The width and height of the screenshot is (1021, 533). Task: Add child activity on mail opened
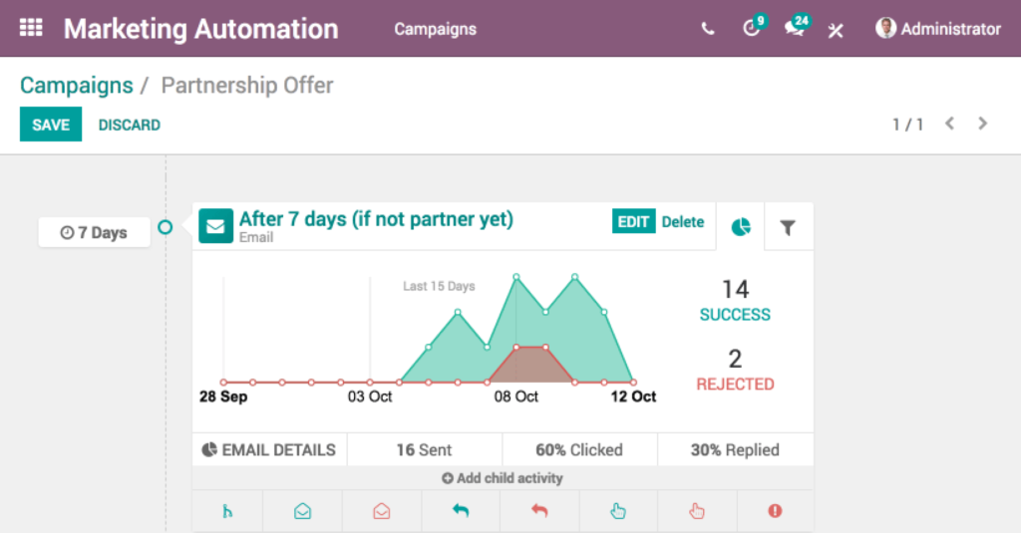302,511
